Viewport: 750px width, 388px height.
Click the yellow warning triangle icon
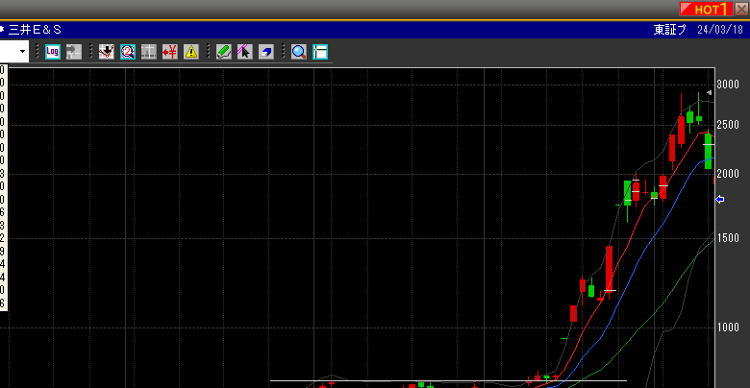[190, 51]
